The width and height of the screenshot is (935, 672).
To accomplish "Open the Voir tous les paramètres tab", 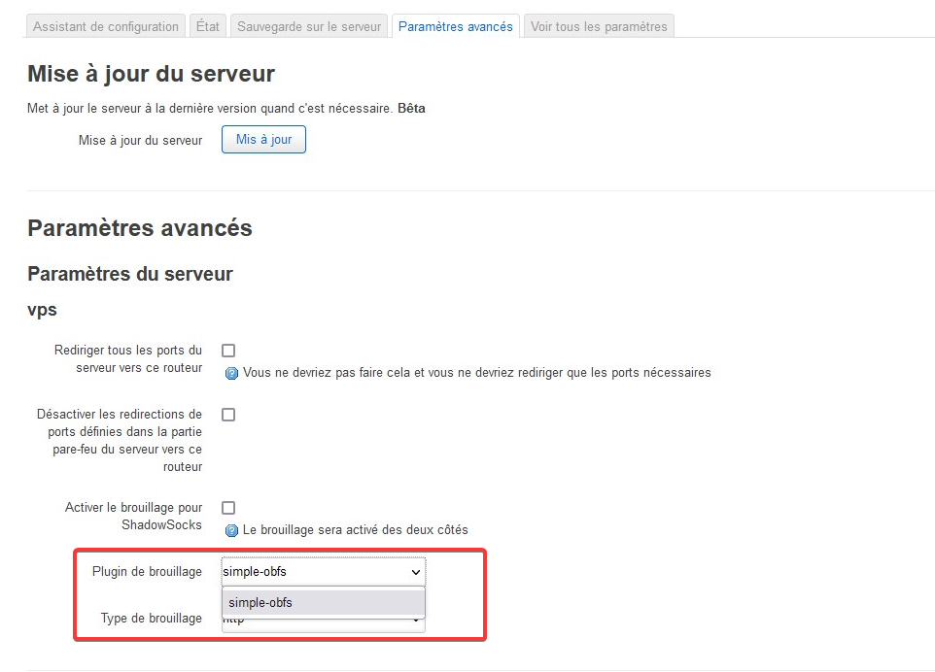I will [x=599, y=26].
